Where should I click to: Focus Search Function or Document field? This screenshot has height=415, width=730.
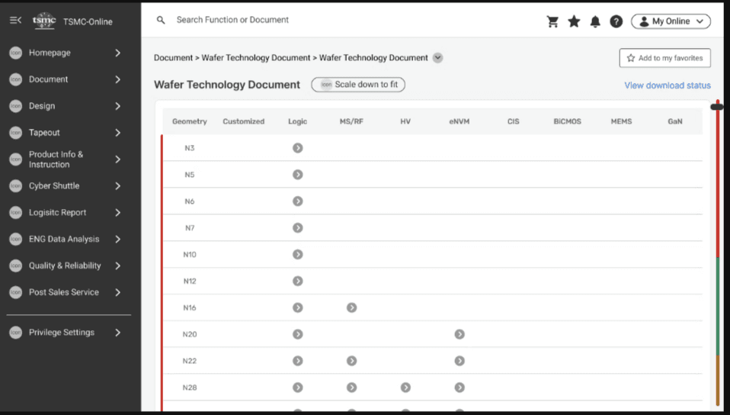point(232,20)
